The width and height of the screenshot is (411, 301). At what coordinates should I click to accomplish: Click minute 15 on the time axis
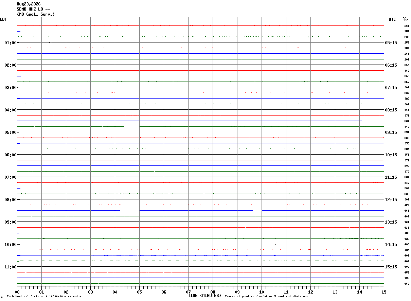point(384,292)
